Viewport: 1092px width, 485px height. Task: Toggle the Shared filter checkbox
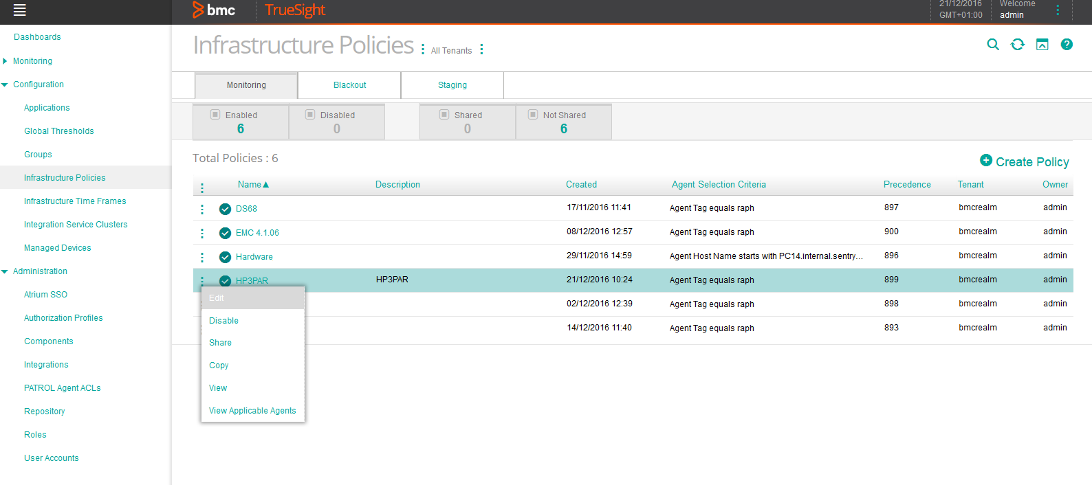pos(444,115)
